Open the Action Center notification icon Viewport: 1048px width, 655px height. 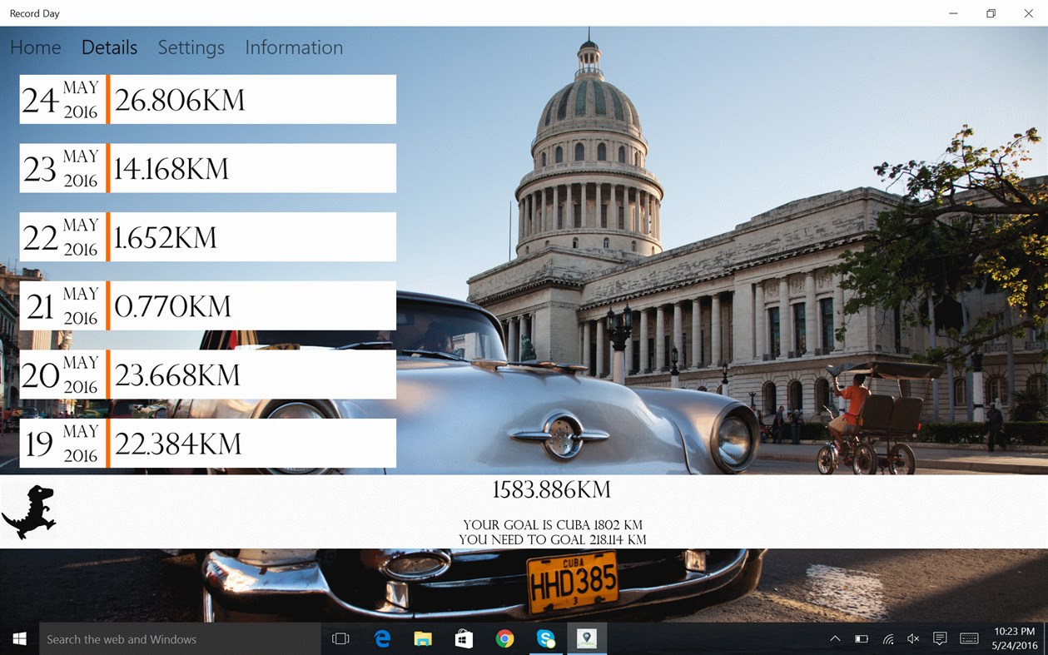pos(940,638)
